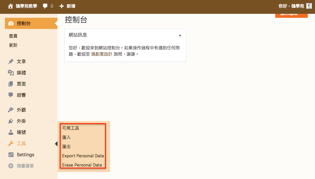Click the orange screen options button

(x=291, y=15)
